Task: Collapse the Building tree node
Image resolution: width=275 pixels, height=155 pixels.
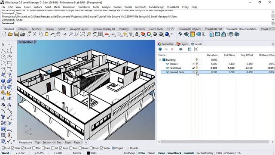Action: 160,60
